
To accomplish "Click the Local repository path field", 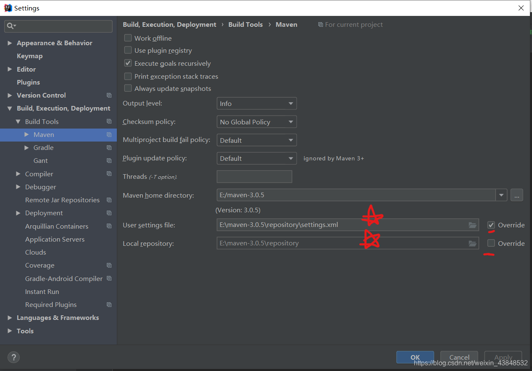I will point(348,243).
